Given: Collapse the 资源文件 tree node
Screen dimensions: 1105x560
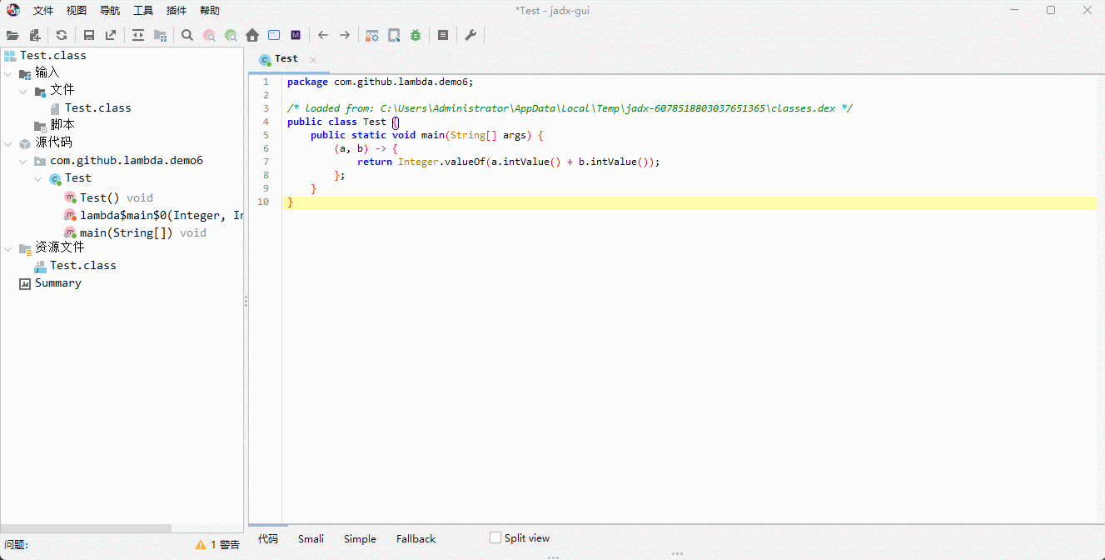Looking at the screenshot, I should pos(8,248).
